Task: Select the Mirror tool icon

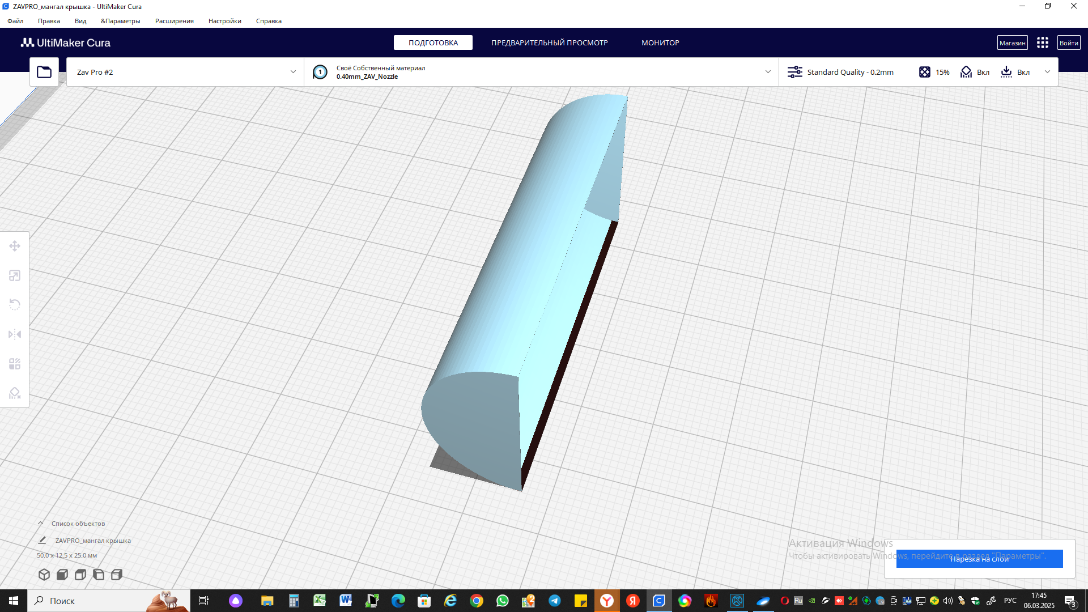Action: 15,334
